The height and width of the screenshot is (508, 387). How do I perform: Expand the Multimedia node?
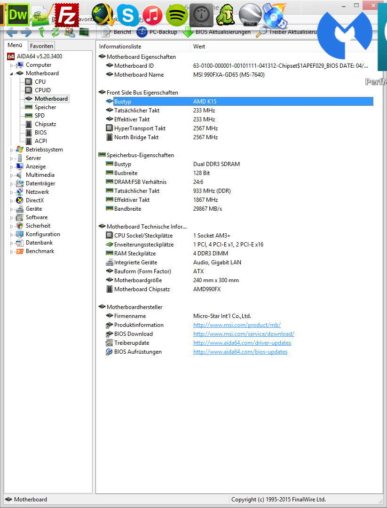tap(11, 175)
